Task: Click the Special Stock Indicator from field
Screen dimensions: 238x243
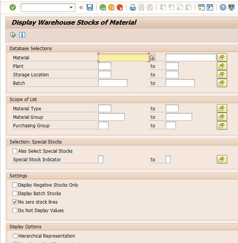Action: pos(101,159)
